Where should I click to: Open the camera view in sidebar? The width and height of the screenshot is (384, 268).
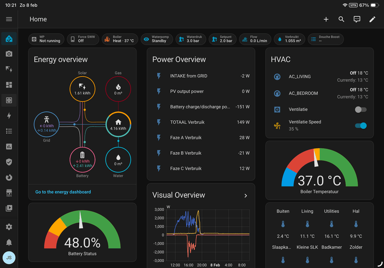pyautogui.click(x=9, y=54)
